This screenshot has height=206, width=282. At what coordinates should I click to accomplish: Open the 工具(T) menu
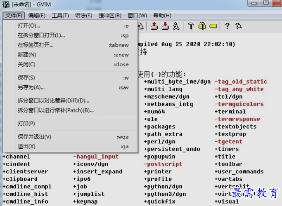point(60,15)
